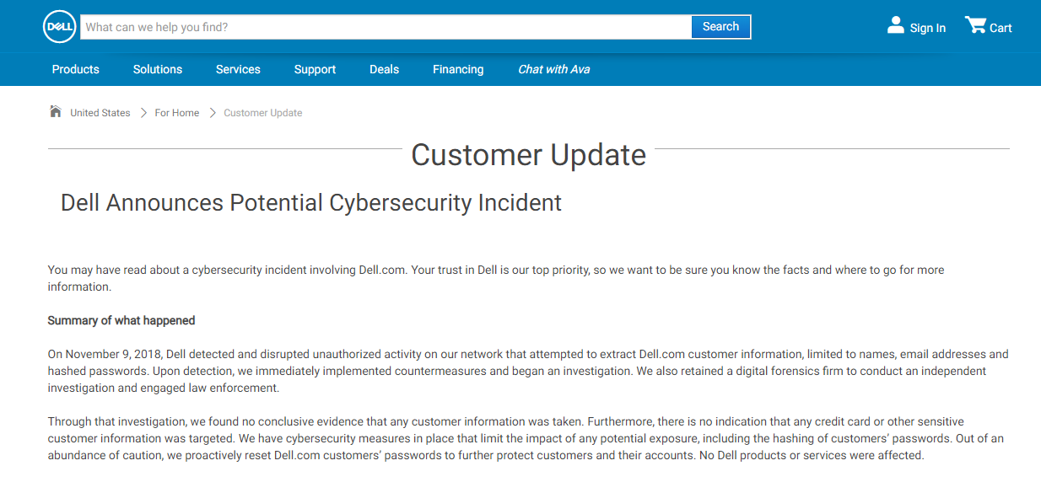This screenshot has width=1041, height=482.
Task: Open the Sign In text link
Action: pos(927,28)
